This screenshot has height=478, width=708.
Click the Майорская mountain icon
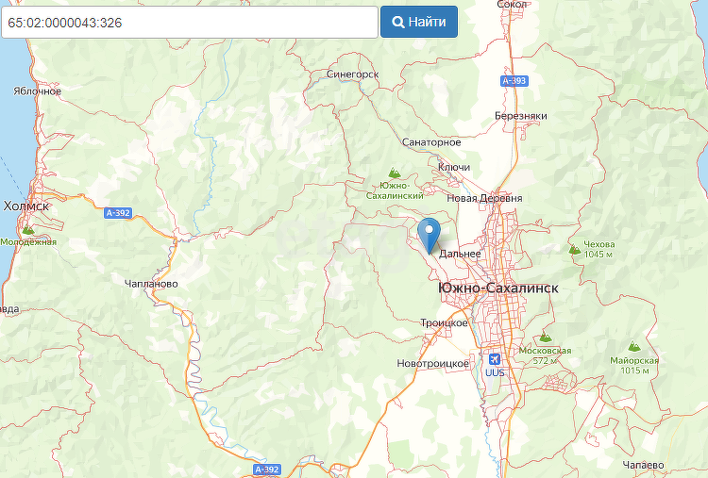634,346
